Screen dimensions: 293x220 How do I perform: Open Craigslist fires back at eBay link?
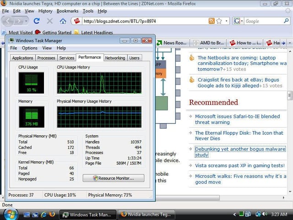[x=238, y=82]
